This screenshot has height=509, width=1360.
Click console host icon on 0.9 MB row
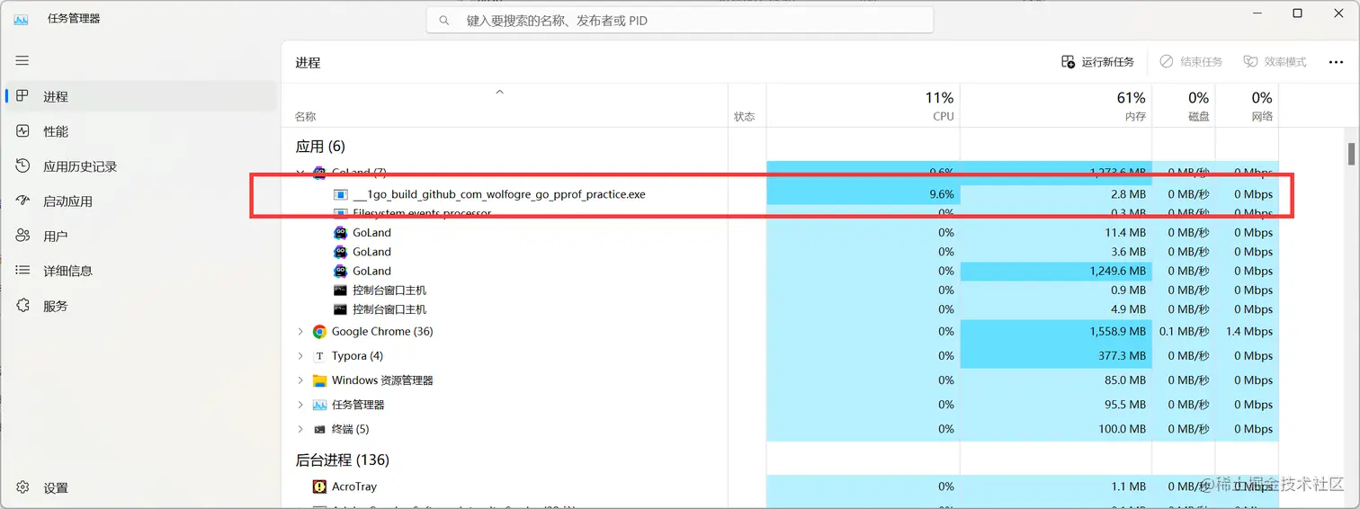tap(340, 290)
